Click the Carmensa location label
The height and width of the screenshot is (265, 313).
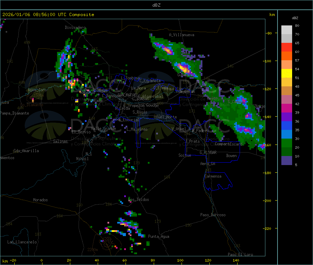(213, 177)
